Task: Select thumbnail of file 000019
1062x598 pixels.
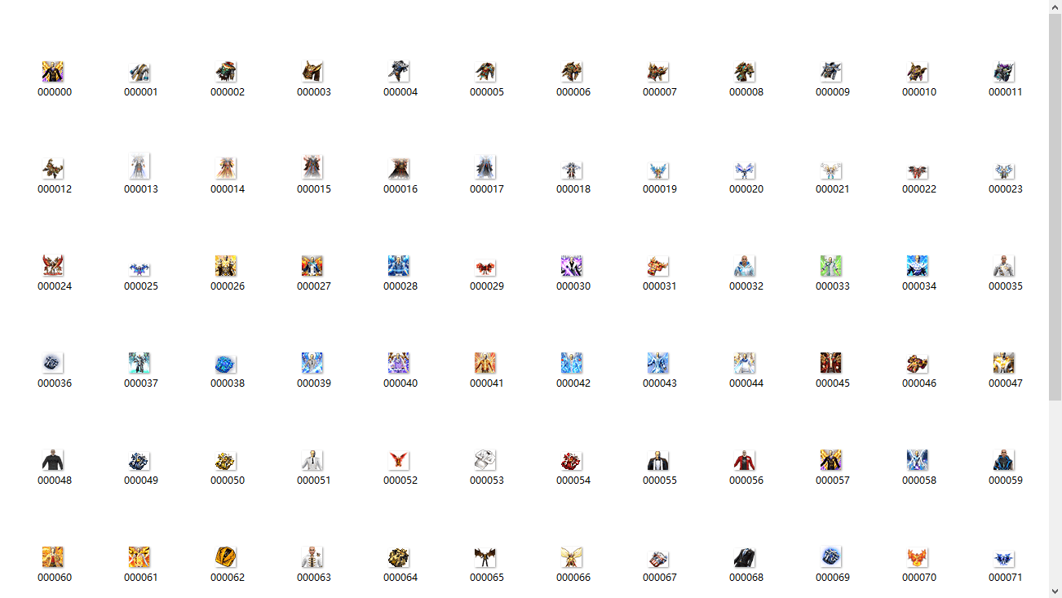Action: 659,171
